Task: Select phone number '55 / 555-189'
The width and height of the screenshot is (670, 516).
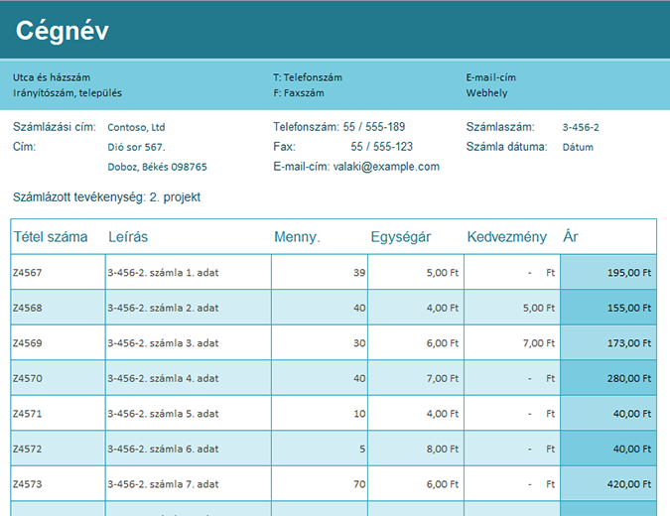Action: [x=374, y=127]
